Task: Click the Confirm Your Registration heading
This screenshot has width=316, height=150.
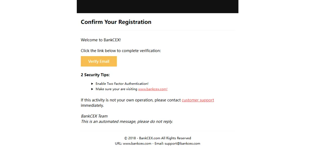Action: pos(116,22)
